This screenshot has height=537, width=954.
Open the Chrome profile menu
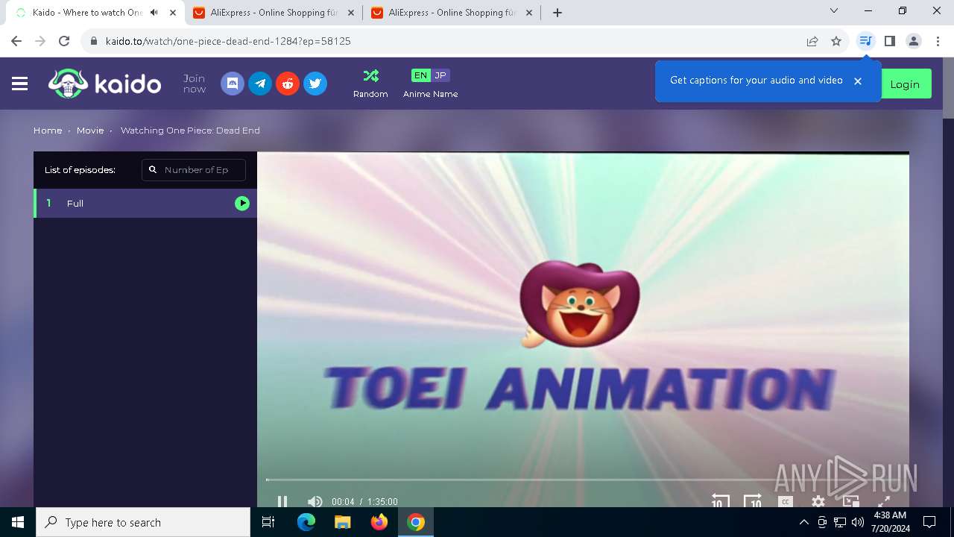pos(914,41)
